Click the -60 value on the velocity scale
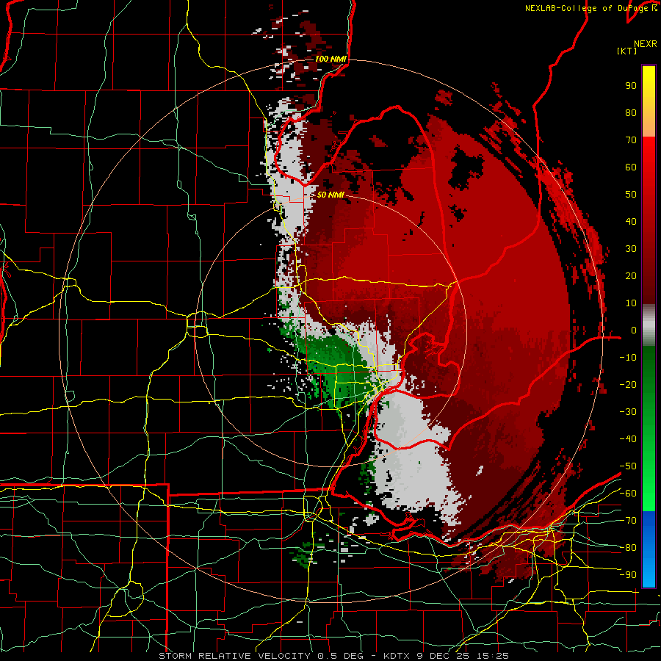Viewport: 661px width, 661px height. pyautogui.click(x=628, y=494)
